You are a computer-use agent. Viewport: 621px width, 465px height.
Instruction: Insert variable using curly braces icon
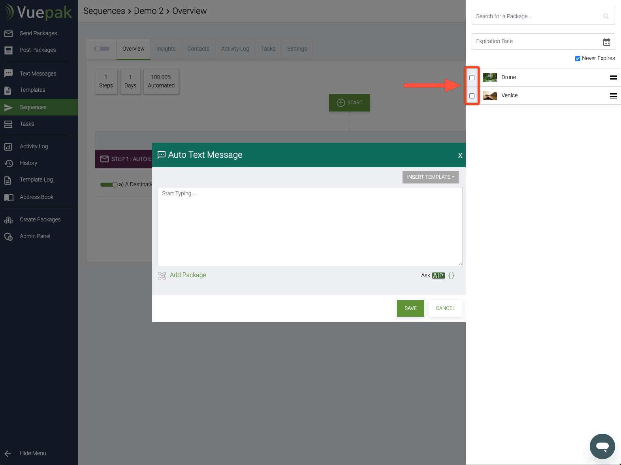[x=451, y=276]
